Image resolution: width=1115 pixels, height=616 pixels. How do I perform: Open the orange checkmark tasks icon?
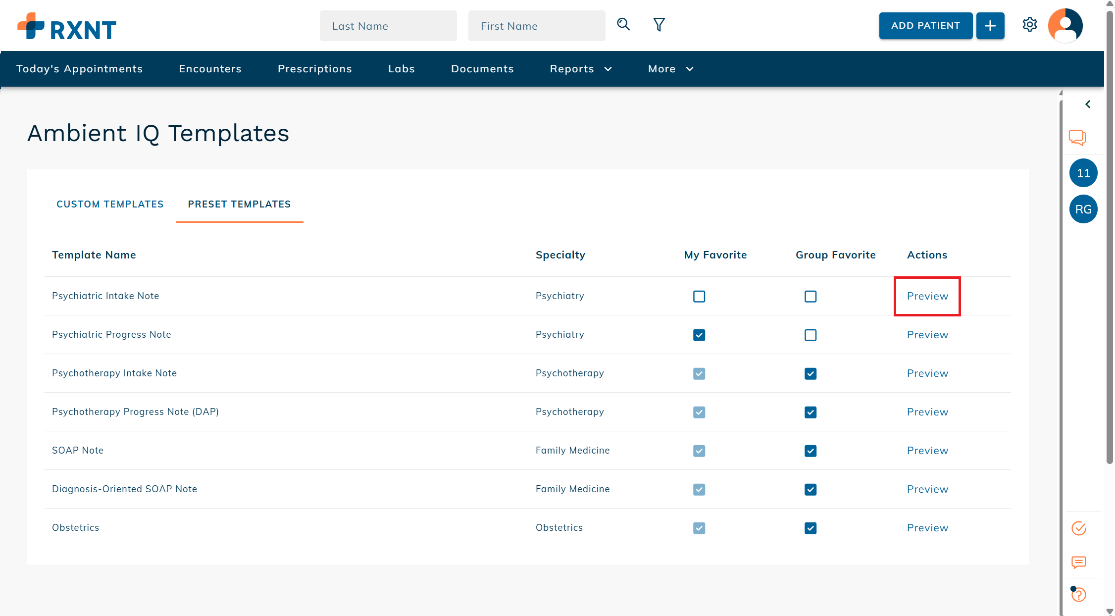pos(1079,528)
